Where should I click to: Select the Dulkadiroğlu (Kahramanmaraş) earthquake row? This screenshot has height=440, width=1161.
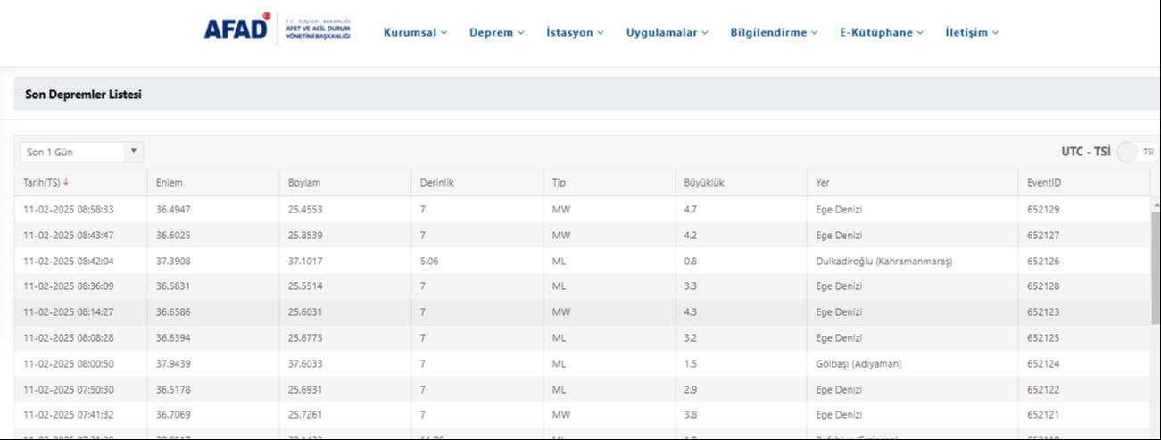883,262
